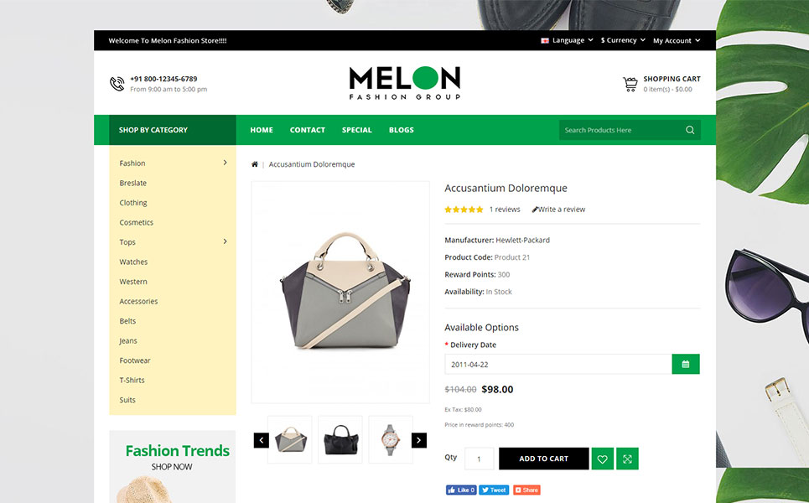Viewport: 809px width, 503px height.
Task: Expand the Fashion category submenu
Action: pos(225,163)
